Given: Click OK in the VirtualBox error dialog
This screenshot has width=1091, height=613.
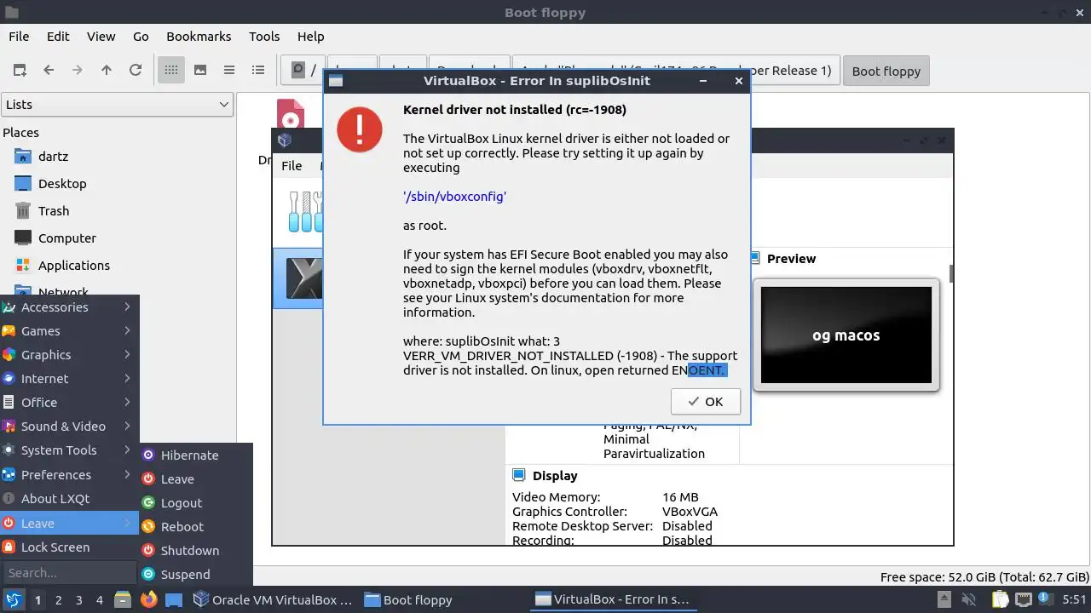Looking at the screenshot, I should [706, 402].
